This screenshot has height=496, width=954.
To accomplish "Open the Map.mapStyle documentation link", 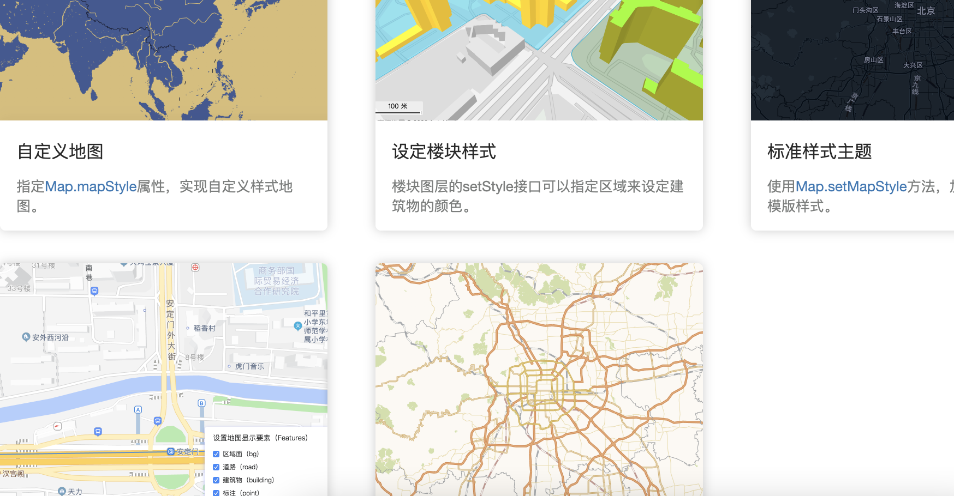I will point(91,186).
